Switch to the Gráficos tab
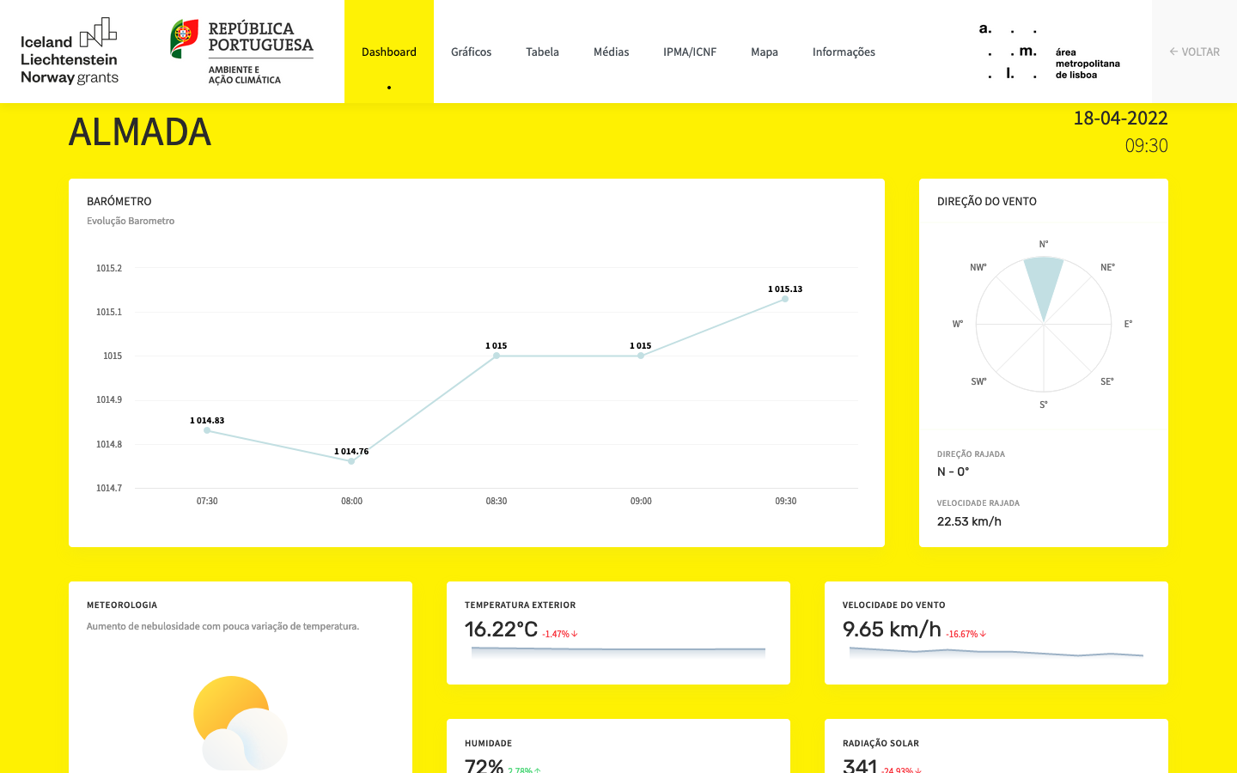 [x=471, y=52]
